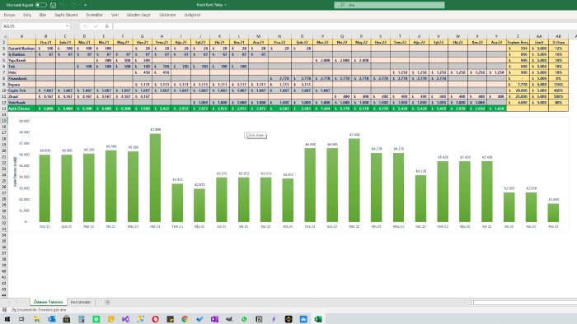
Task: Open Opera browser from the taskbar
Action: [x=155, y=319]
